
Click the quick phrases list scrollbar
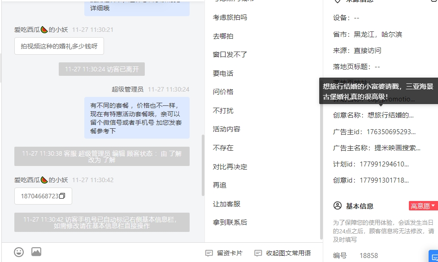(x=321, y=159)
